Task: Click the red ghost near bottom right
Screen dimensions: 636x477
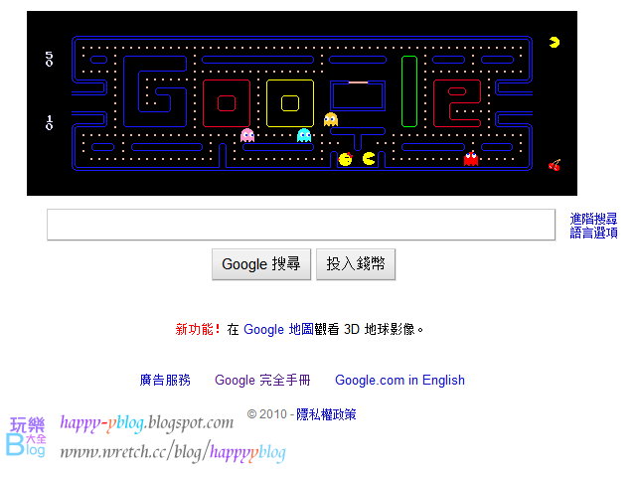Action: pyautogui.click(x=471, y=159)
